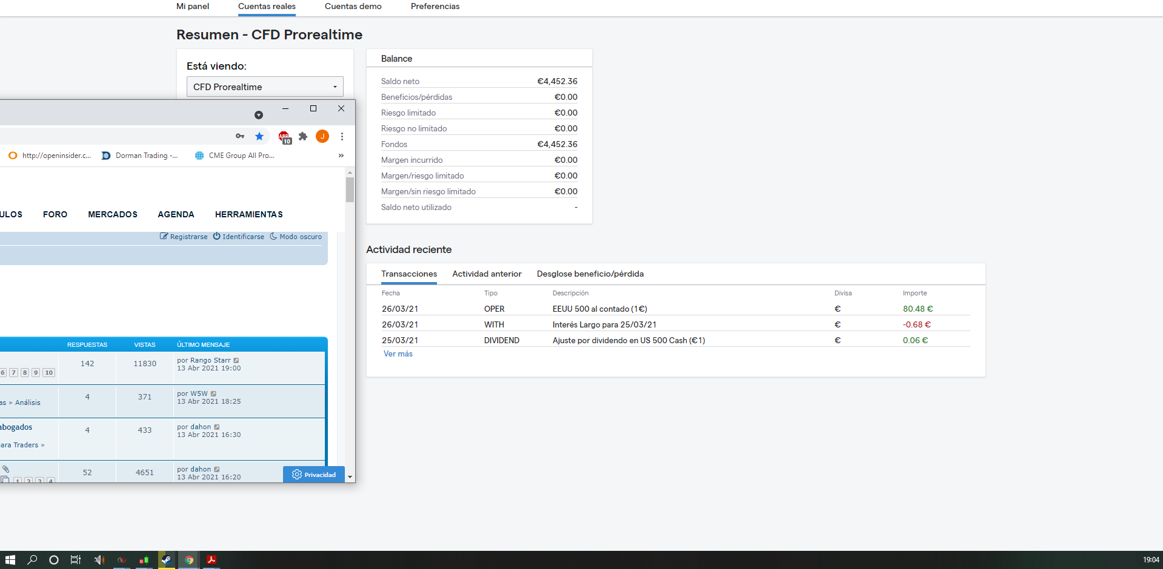Click the scrollbar up arrow in Chrome window
1163x569 pixels.
pos(350,173)
